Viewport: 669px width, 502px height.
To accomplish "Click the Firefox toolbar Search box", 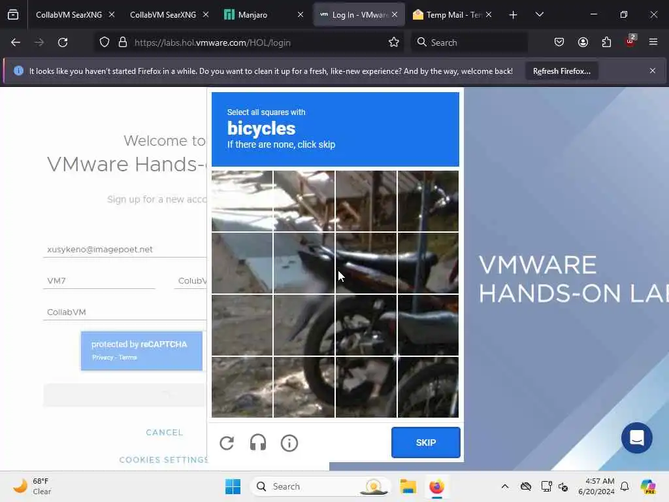I will point(469,42).
